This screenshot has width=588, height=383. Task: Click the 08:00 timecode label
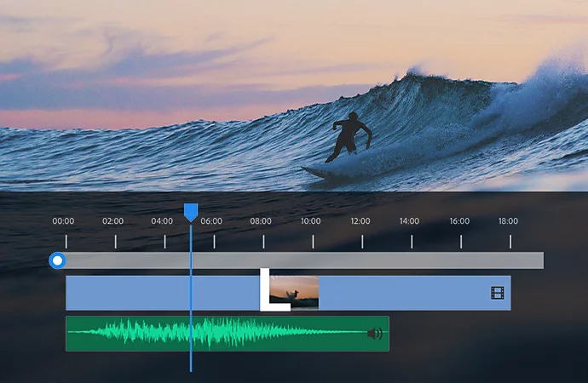pos(261,221)
